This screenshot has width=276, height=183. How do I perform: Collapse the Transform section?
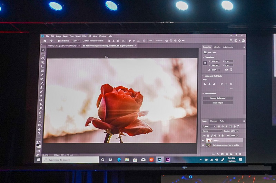click(x=204, y=57)
